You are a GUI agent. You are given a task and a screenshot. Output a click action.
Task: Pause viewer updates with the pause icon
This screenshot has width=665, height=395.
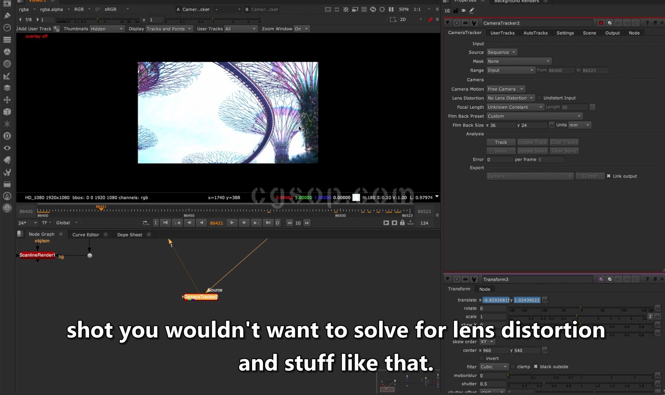pos(391,9)
